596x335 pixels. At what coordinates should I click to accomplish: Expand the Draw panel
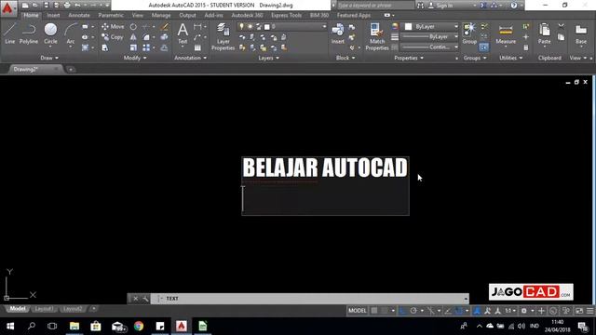[x=49, y=58]
